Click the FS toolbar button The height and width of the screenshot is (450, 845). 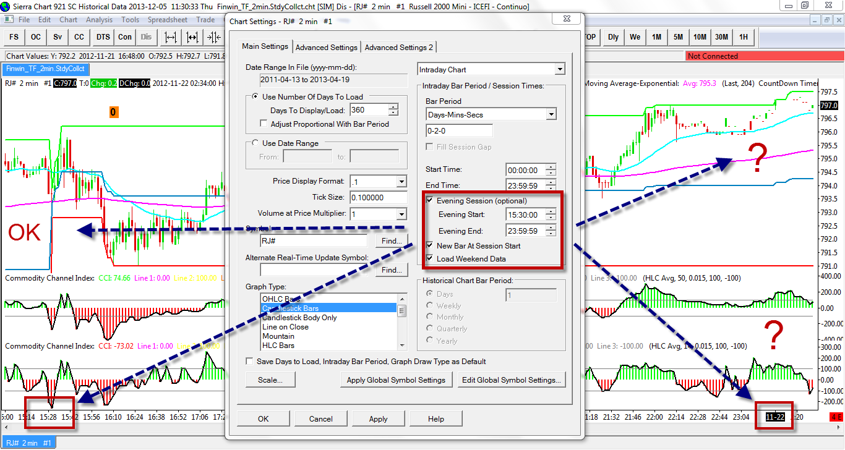14,37
